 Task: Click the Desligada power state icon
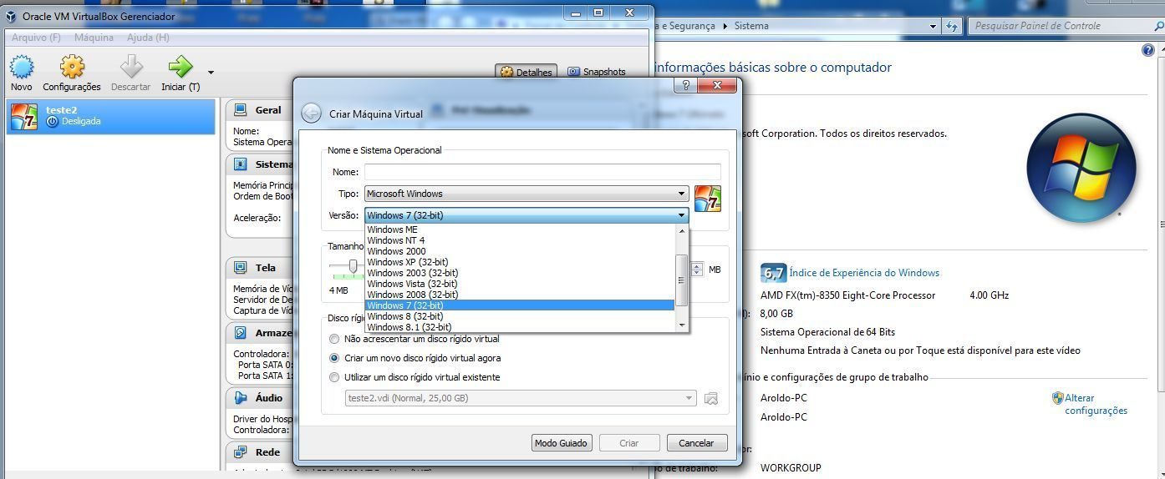(x=52, y=122)
